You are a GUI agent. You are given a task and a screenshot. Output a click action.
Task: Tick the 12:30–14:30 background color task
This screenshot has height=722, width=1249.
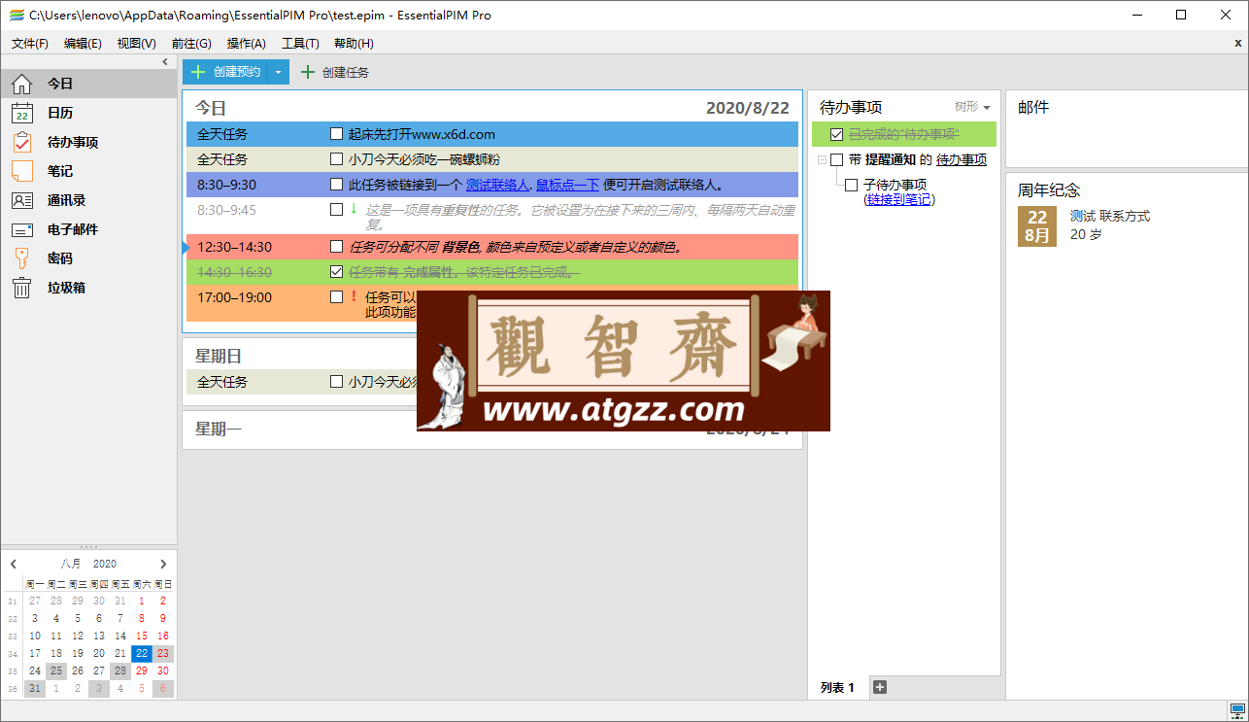(x=336, y=247)
